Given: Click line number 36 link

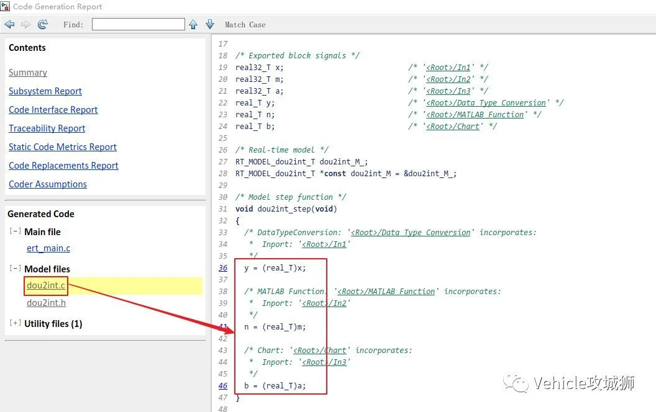Looking at the screenshot, I should tap(223, 268).
